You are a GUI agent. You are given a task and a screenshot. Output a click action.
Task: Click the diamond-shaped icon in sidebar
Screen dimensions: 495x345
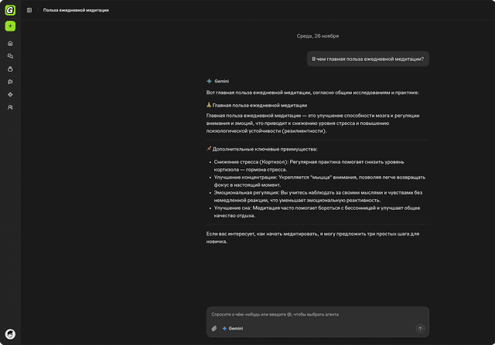point(10,94)
